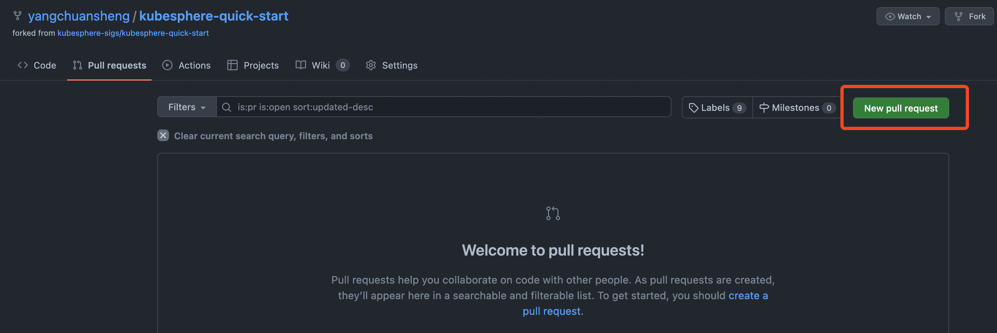Open the Labels list
Viewport: 997px width, 333px height.
click(717, 108)
